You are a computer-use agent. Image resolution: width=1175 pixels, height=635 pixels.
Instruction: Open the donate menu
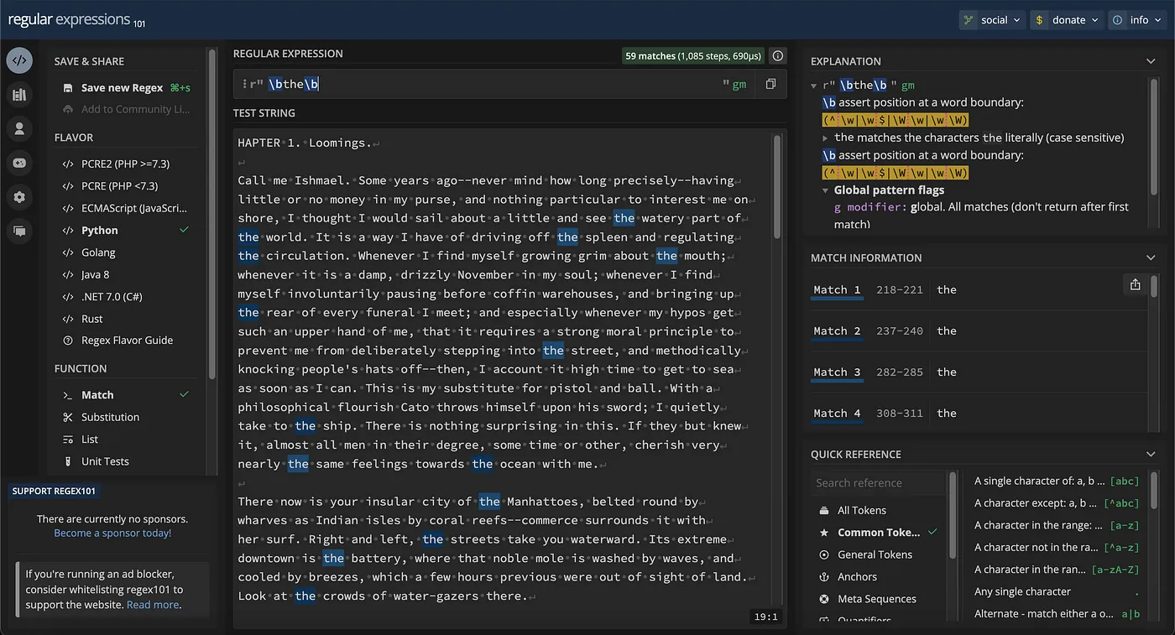coord(1067,18)
